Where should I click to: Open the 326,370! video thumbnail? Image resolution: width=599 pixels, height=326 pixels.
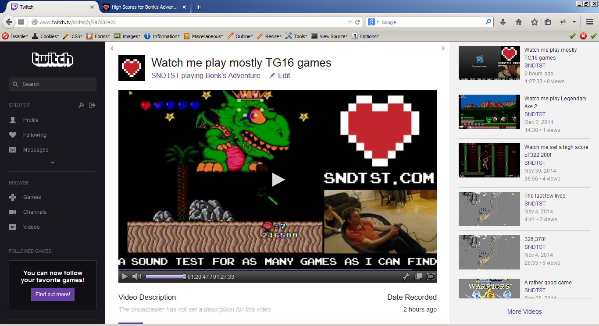pyautogui.click(x=489, y=252)
